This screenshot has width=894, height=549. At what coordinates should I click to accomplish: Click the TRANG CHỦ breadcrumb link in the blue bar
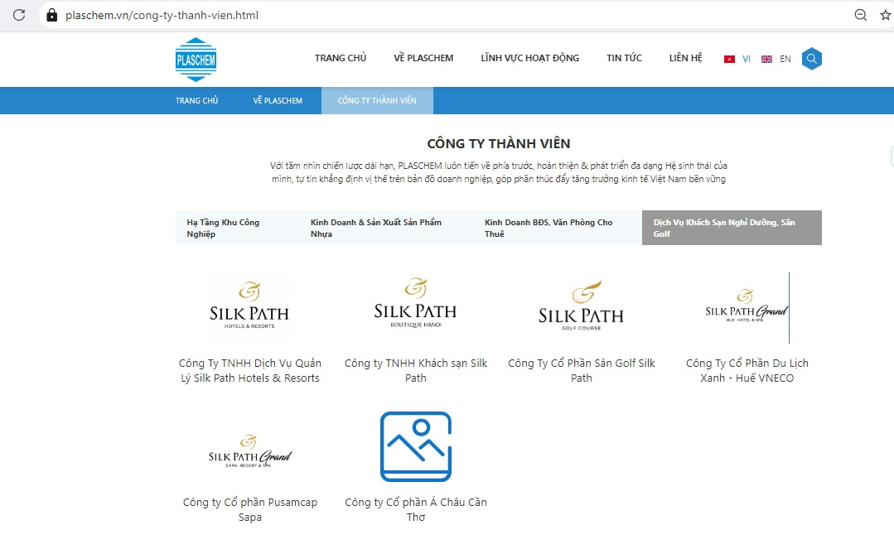[x=196, y=101]
